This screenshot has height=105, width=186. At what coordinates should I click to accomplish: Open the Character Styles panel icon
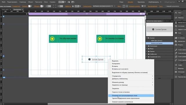(x=176, y=50)
